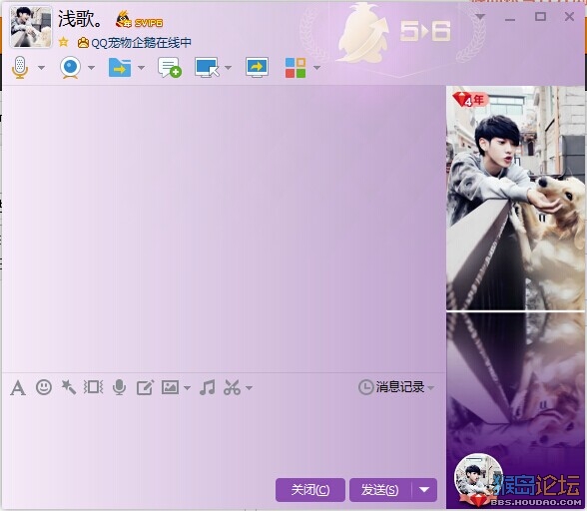
Task: Open handwriting input pencil icon
Action: tap(146, 387)
